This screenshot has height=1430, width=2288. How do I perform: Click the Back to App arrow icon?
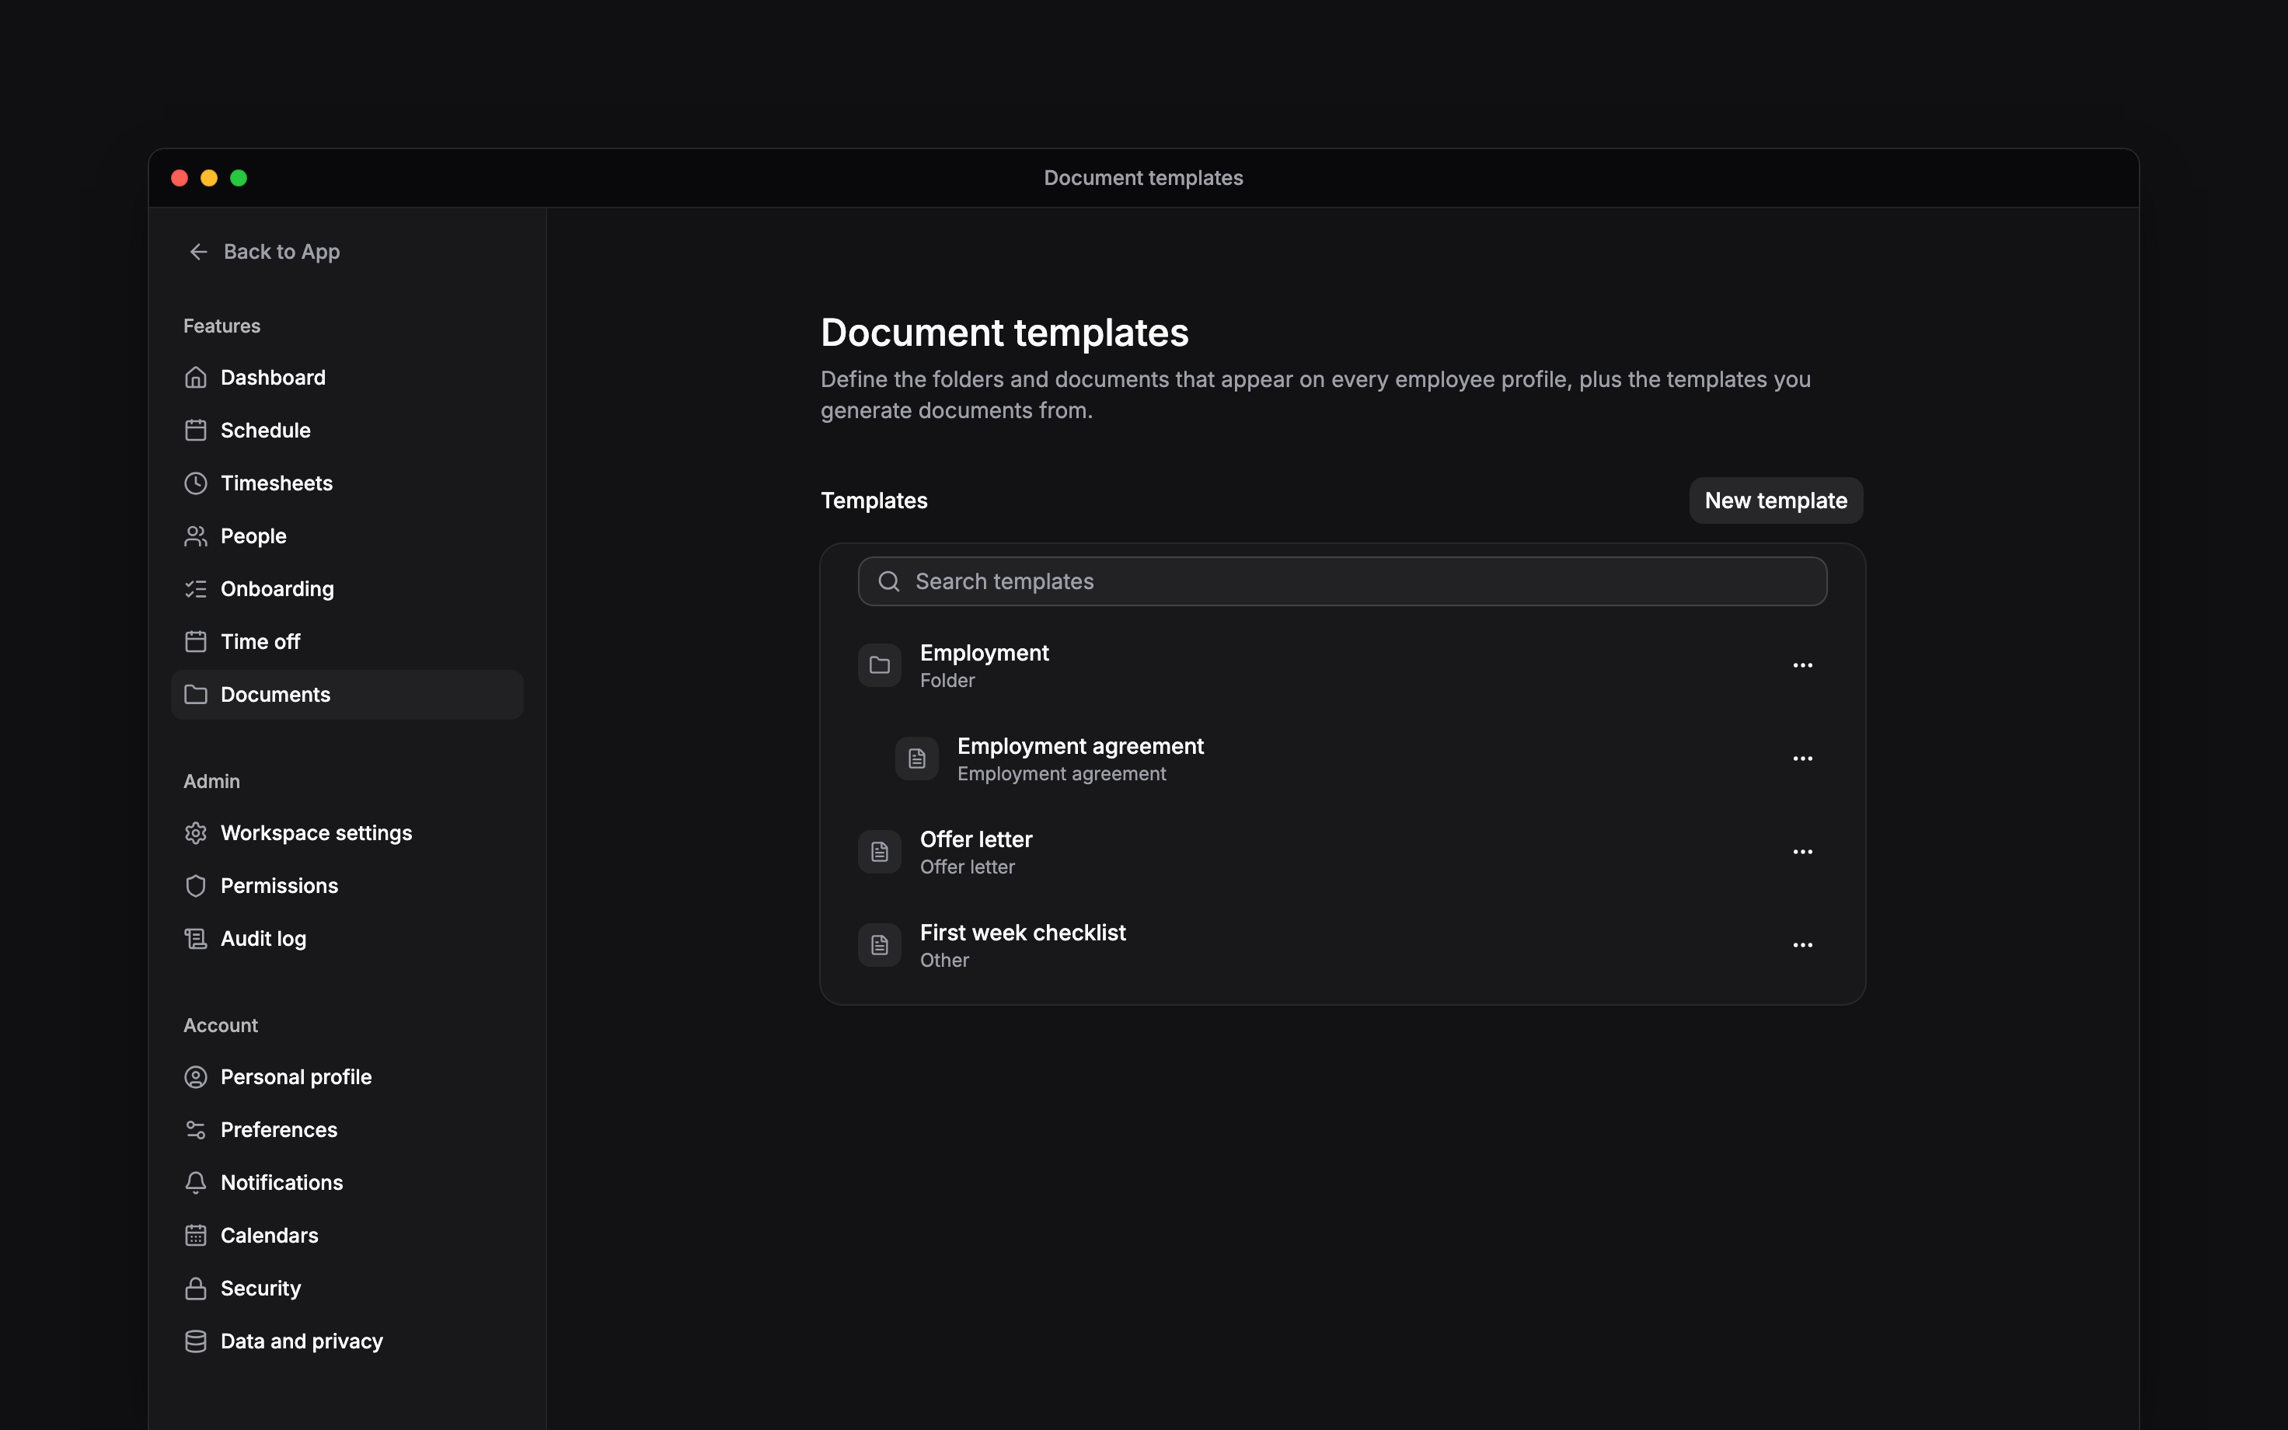(198, 252)
